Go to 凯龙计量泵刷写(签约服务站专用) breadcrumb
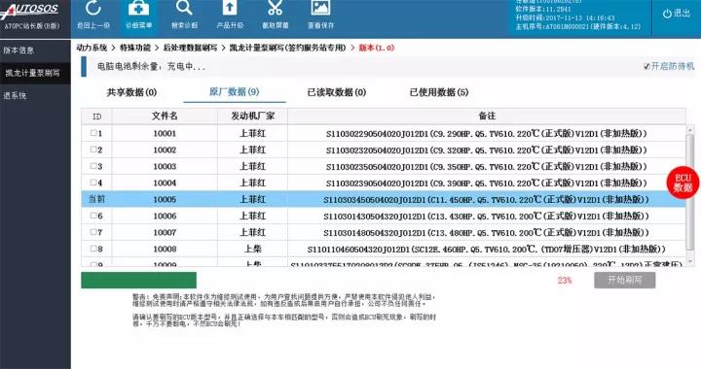 (288, 48)
